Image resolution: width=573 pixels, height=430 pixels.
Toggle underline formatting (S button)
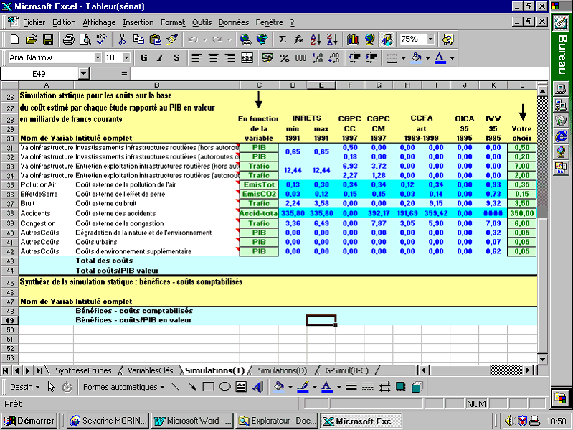click(x=175, y=57)
